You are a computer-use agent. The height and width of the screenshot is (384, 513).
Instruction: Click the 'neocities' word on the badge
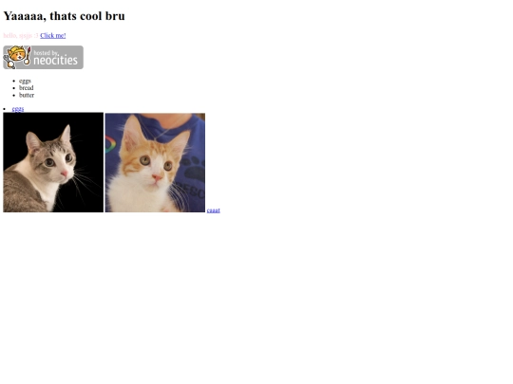coord(56,61)
